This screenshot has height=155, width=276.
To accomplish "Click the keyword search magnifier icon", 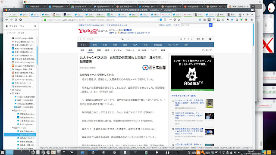I will 122,39.
